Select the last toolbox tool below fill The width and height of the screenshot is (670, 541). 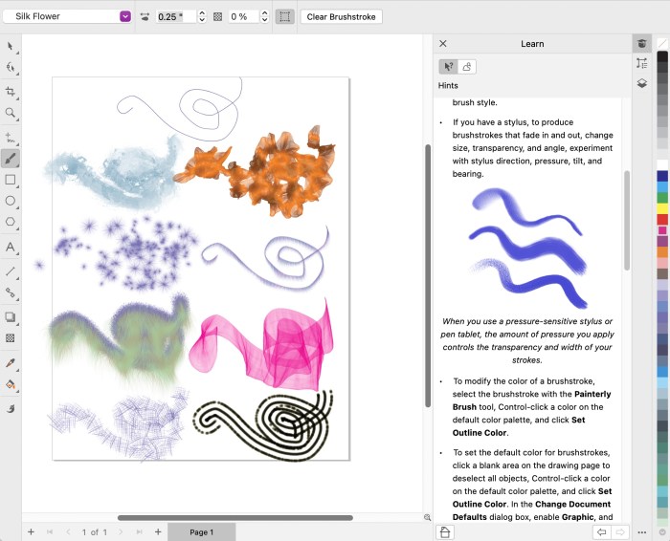click(11, 409)
